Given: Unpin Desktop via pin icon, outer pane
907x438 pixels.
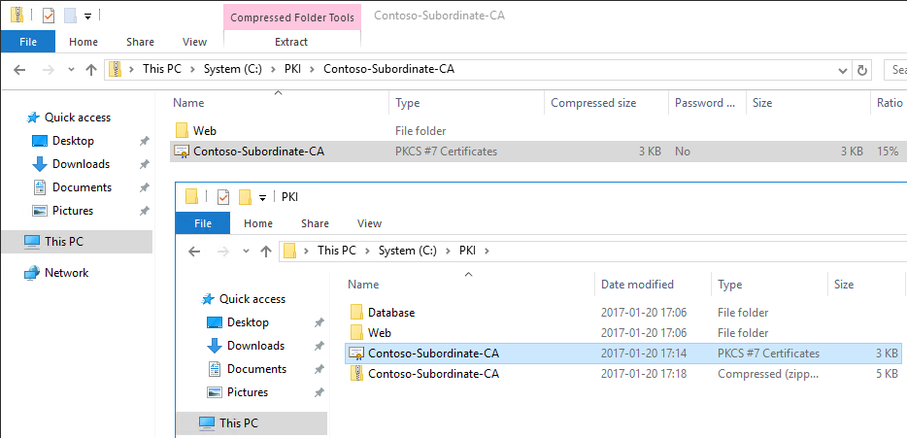Looking at the screenshot, I should [144, 141].
